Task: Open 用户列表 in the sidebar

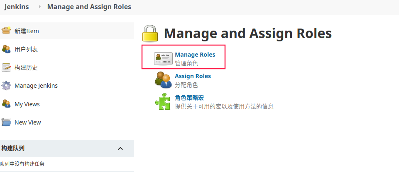Action: point(26,49)
